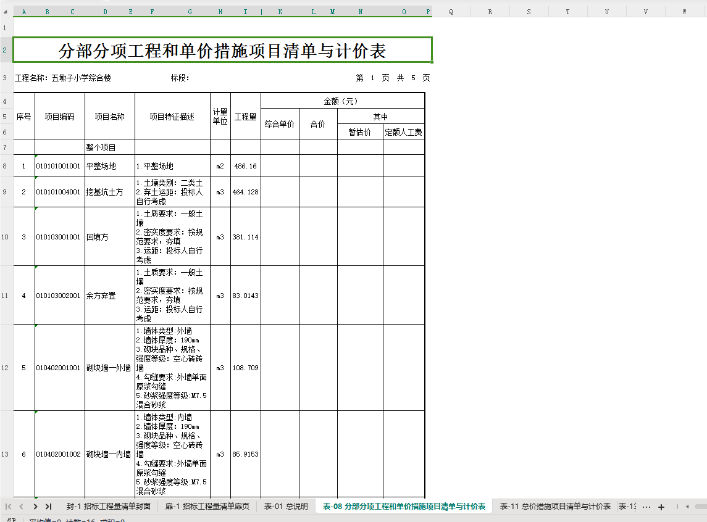The width and height of the screenshot is (707, 522).
Task: Jump to the last sheet tab arrow
Action: [49, 507]
